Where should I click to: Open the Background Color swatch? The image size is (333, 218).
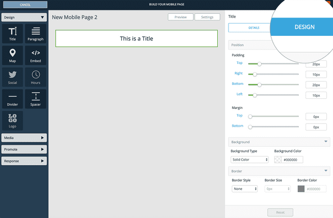[278, 160]
